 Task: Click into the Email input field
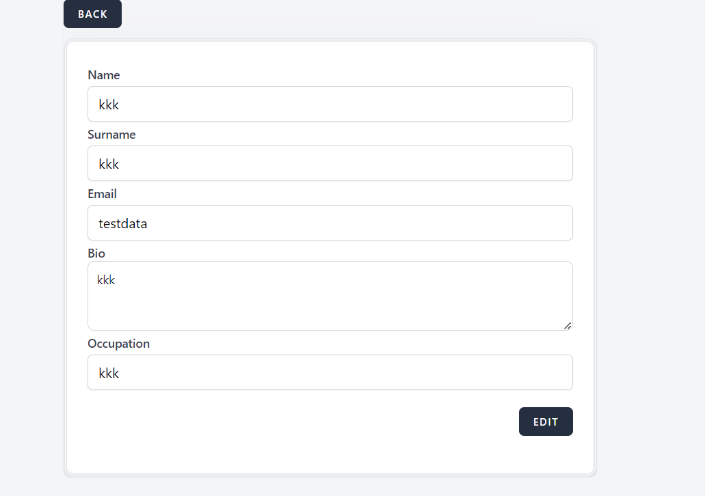point(330,223)
